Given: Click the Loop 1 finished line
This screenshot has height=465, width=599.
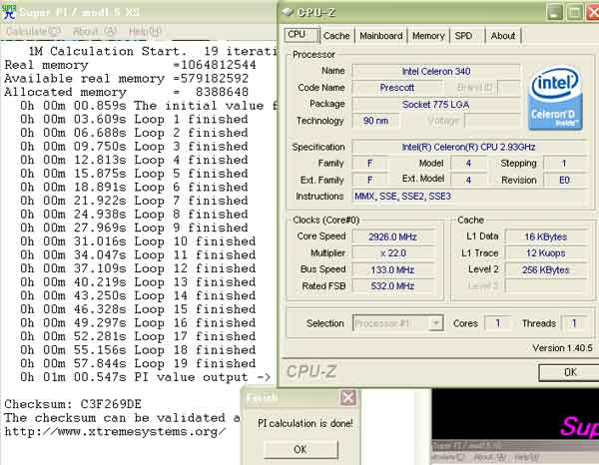Looking at the screenshot, I should 134,119.
